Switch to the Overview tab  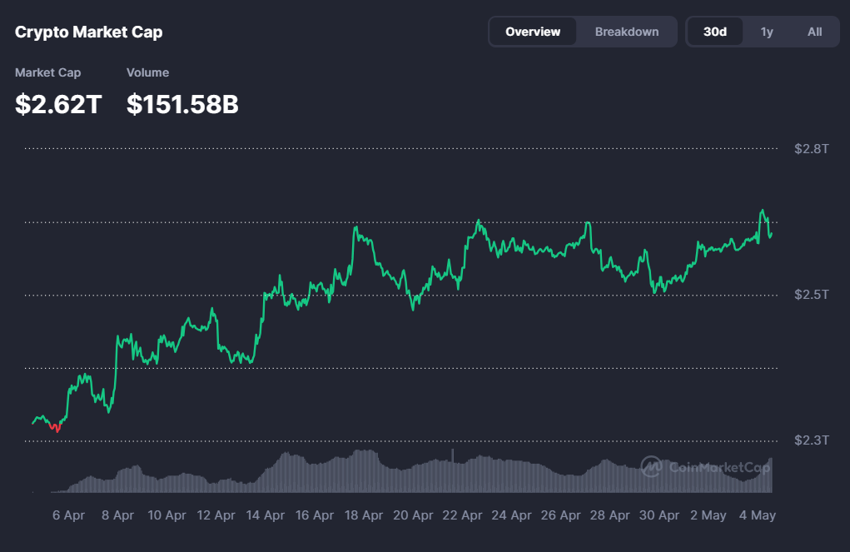point(533,32)
